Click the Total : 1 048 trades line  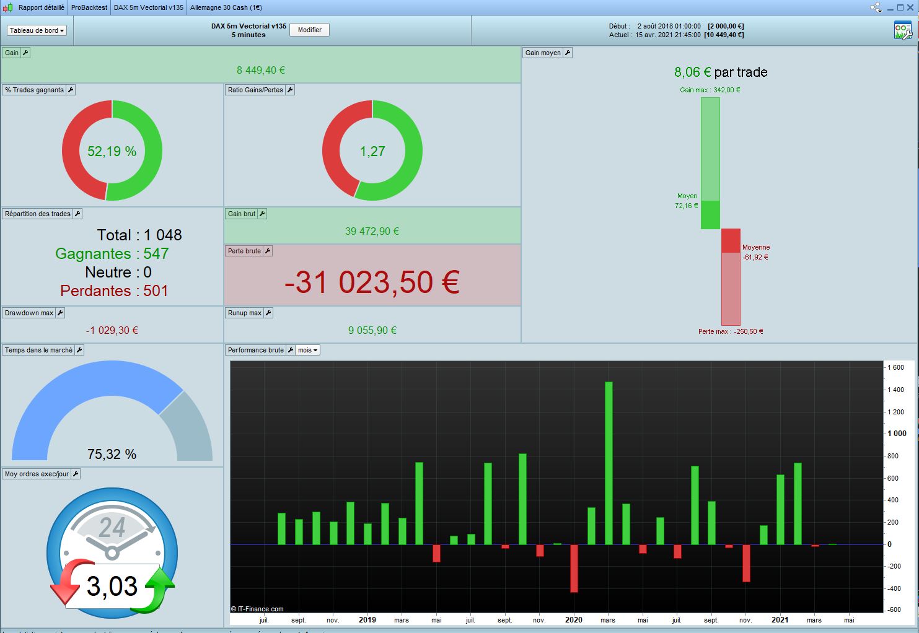pyautogui.click(x=139, y=235)
